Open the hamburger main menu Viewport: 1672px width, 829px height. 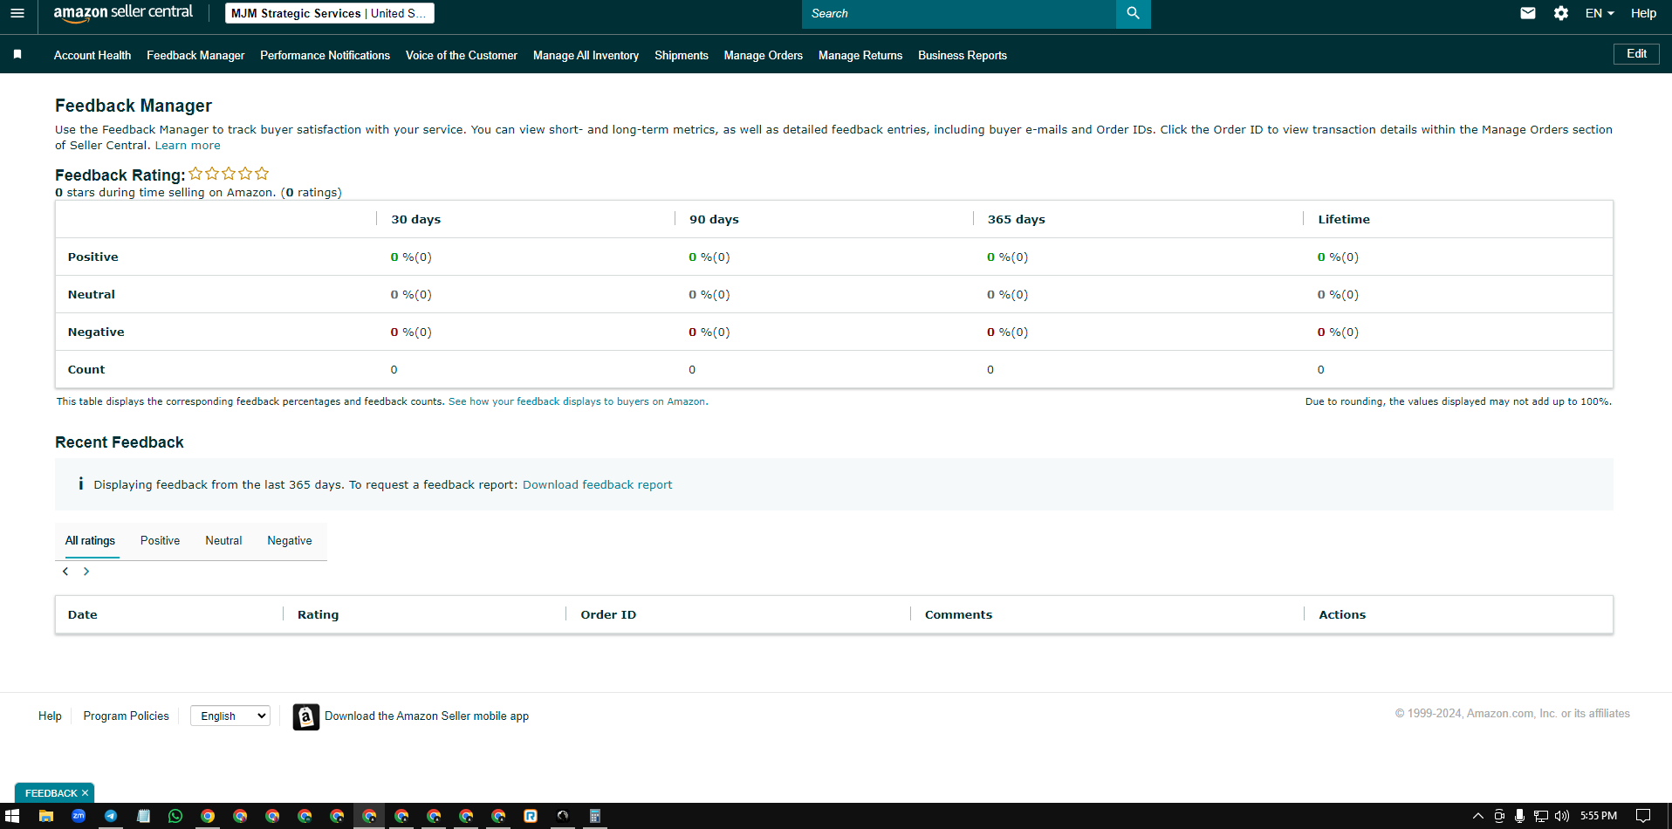point(17,13)
